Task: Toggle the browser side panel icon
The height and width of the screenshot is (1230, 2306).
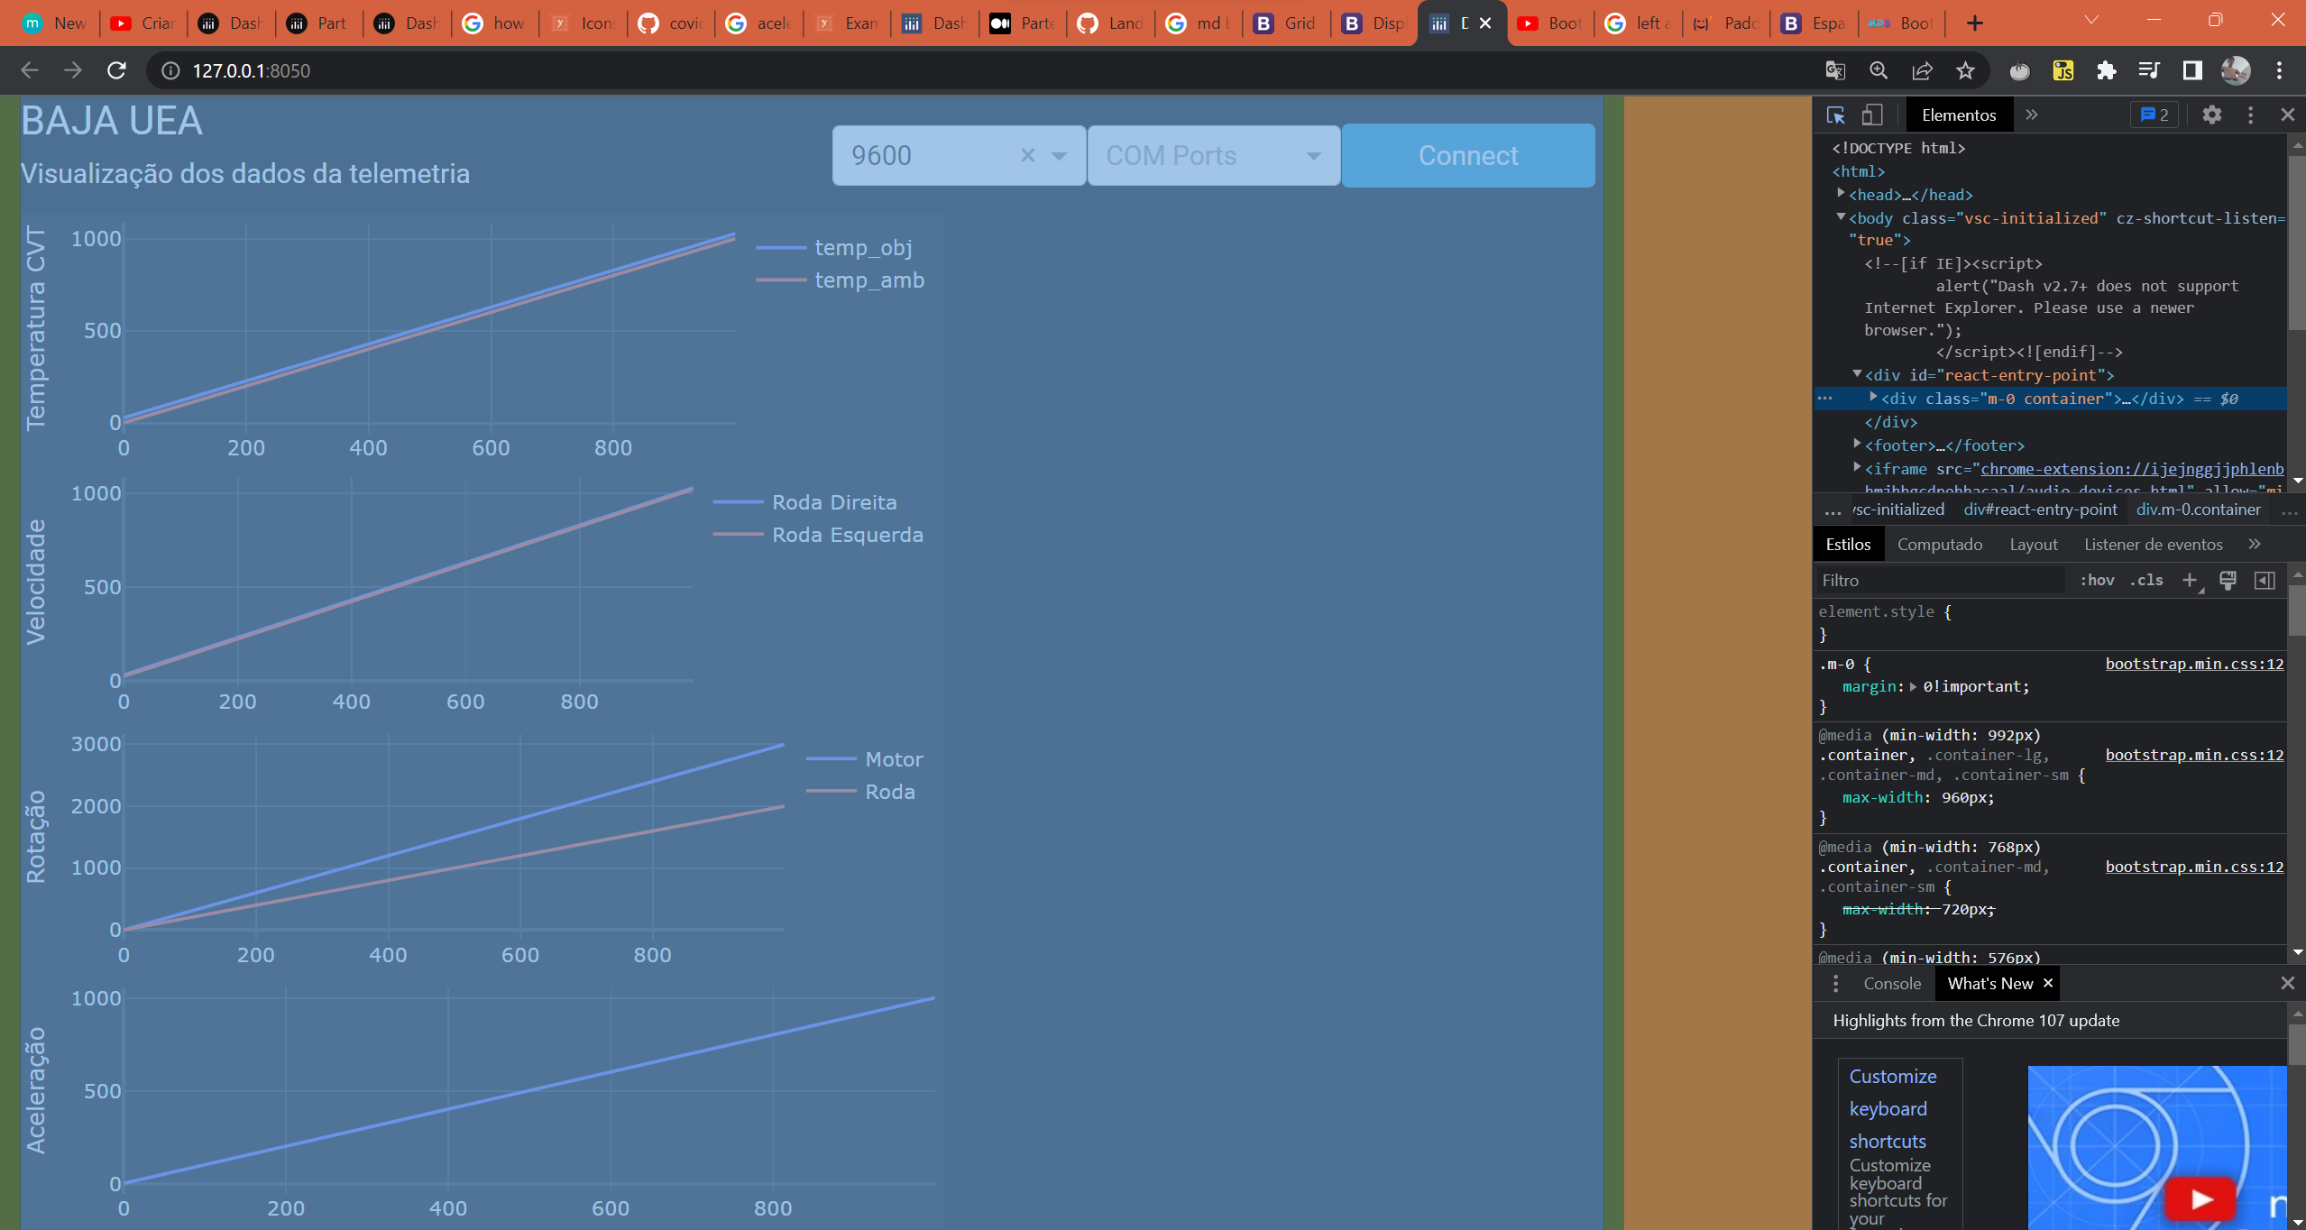Action: (x=2192, y=70)
